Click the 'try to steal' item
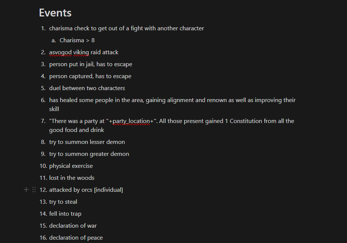 63,202
